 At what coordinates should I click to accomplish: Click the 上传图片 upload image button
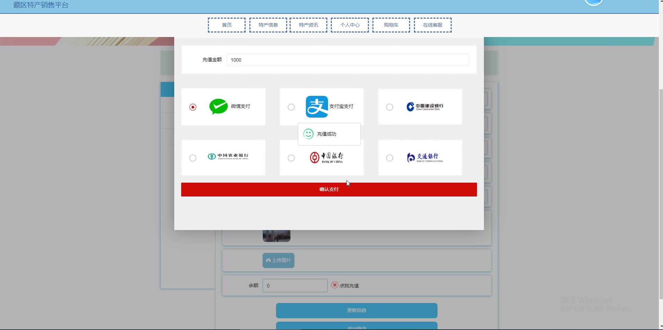[279, 260]
